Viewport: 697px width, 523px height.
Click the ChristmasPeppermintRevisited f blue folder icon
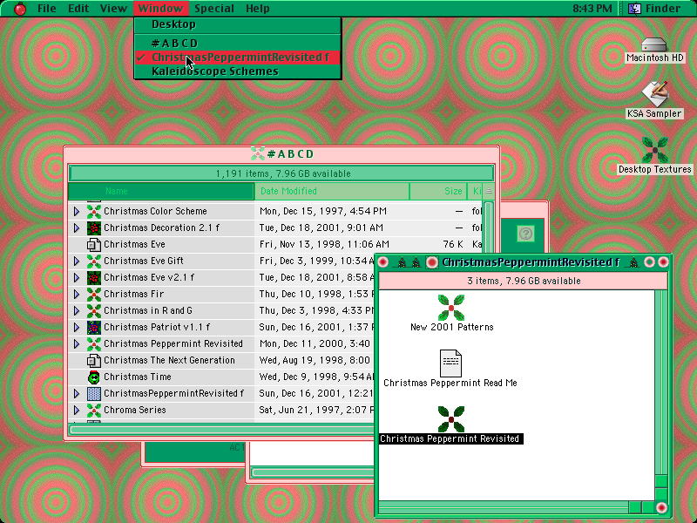(94, 394)
